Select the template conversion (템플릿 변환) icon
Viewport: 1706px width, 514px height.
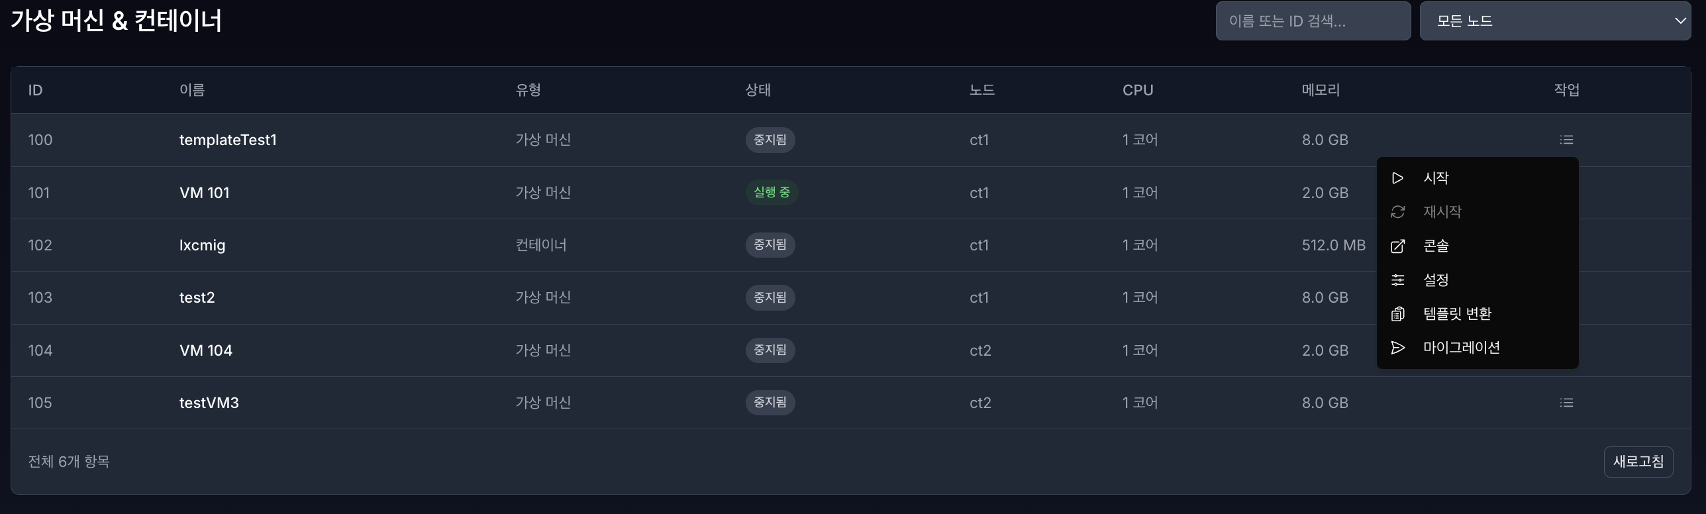click(x=1398, y=314)
